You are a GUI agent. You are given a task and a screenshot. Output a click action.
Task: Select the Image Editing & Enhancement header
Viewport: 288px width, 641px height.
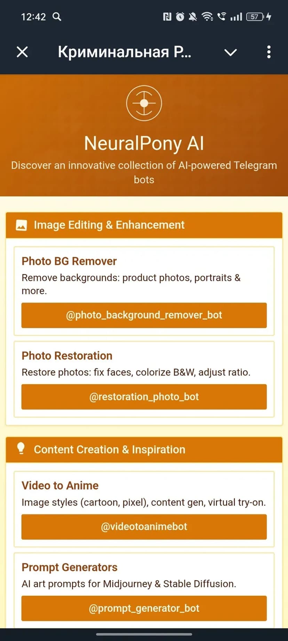coord(109,225)
